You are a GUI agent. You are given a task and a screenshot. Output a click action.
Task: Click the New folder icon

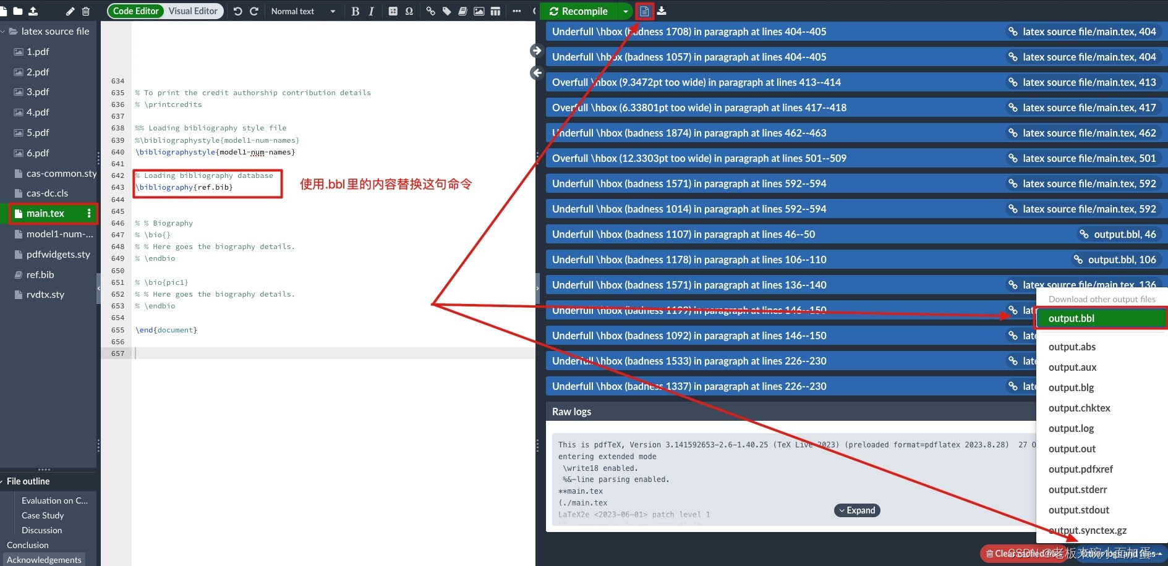tap(18, 11)
